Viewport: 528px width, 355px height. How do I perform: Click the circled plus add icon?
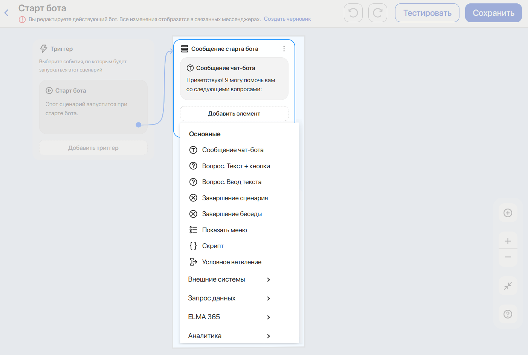point(508,213)
